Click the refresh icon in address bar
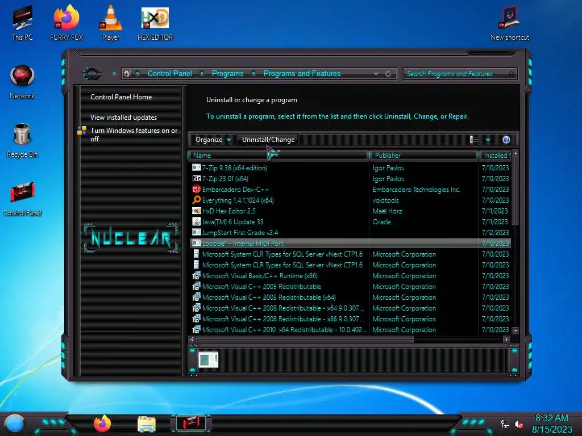This screenshot has height=436, width=582. click(x=388, y=73)
